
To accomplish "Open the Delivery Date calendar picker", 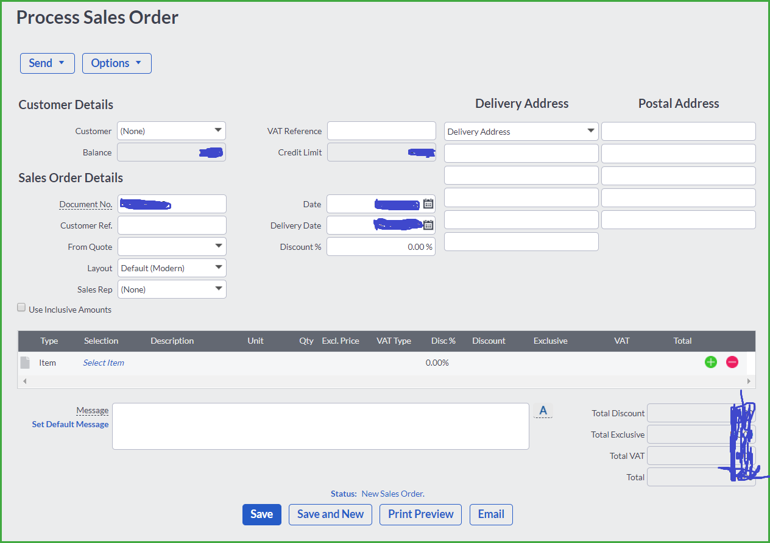I will point(428,225).
